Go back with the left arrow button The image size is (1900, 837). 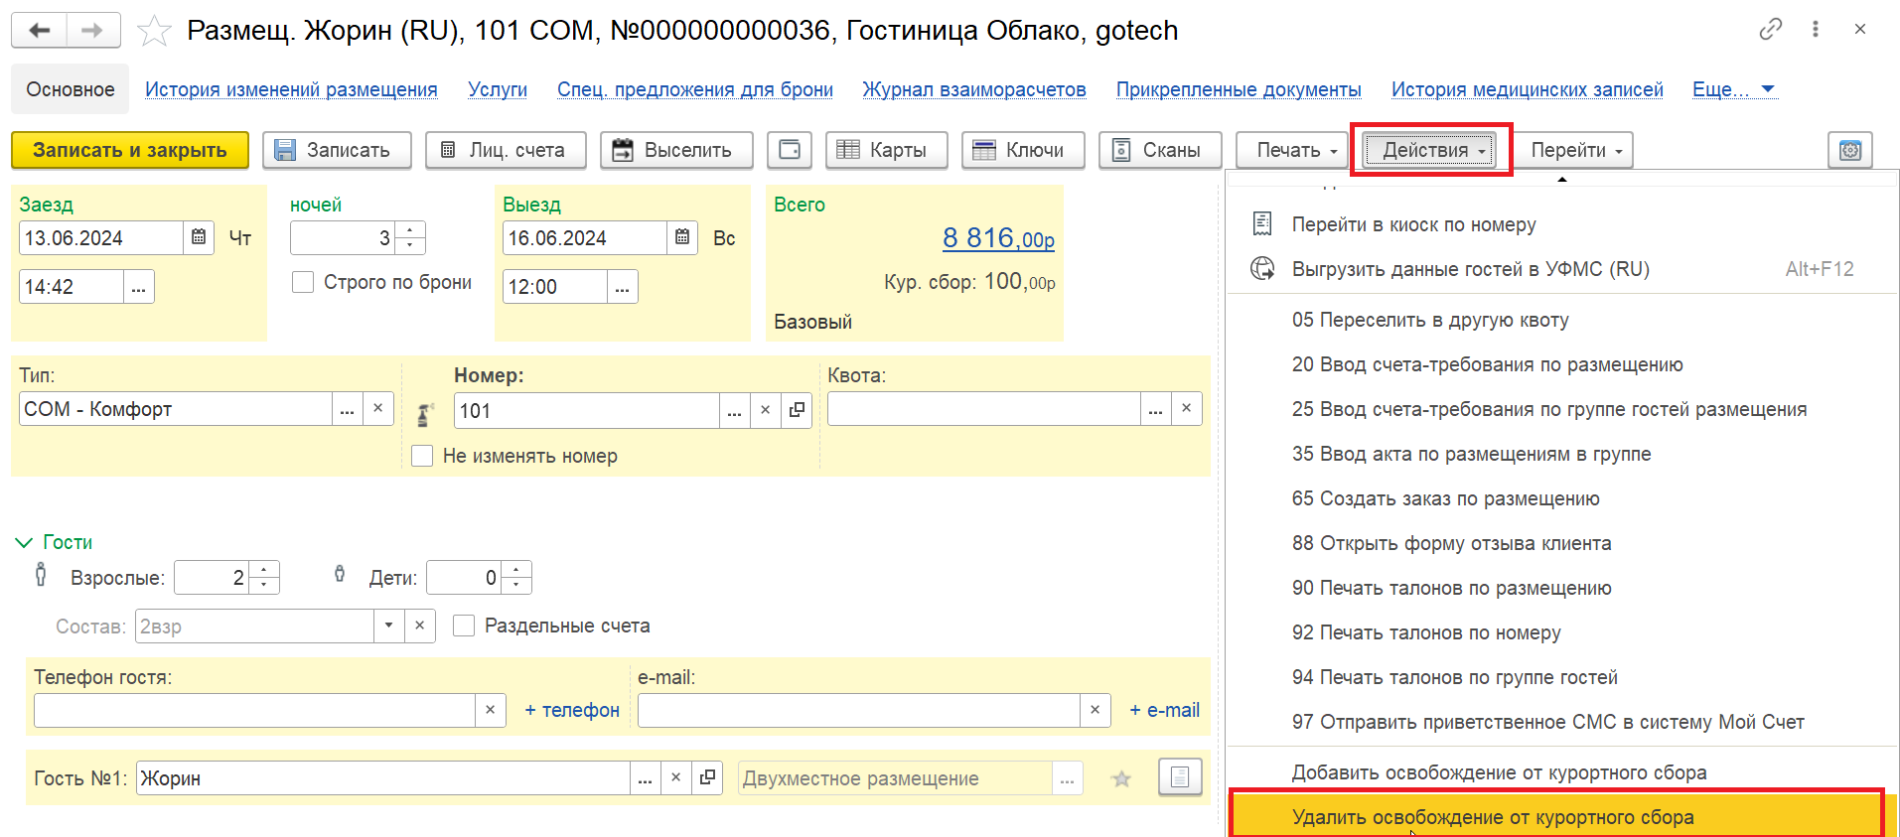click(39, 30)
